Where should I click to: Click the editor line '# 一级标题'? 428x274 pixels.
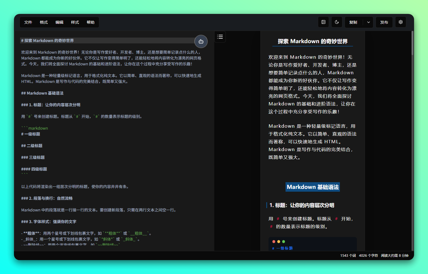point(31,134)
